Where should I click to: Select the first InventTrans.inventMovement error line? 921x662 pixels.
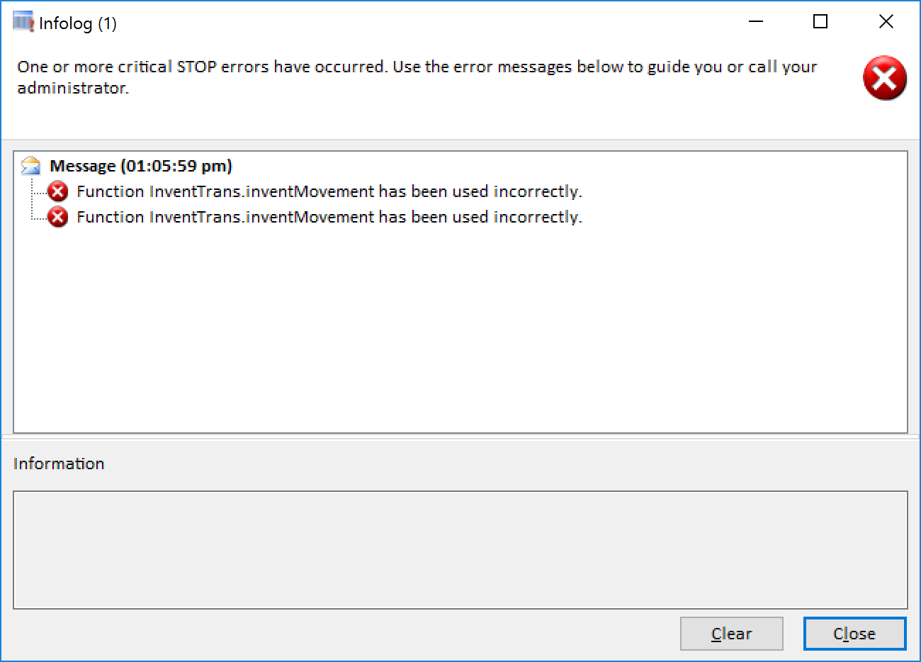(329, 191)
